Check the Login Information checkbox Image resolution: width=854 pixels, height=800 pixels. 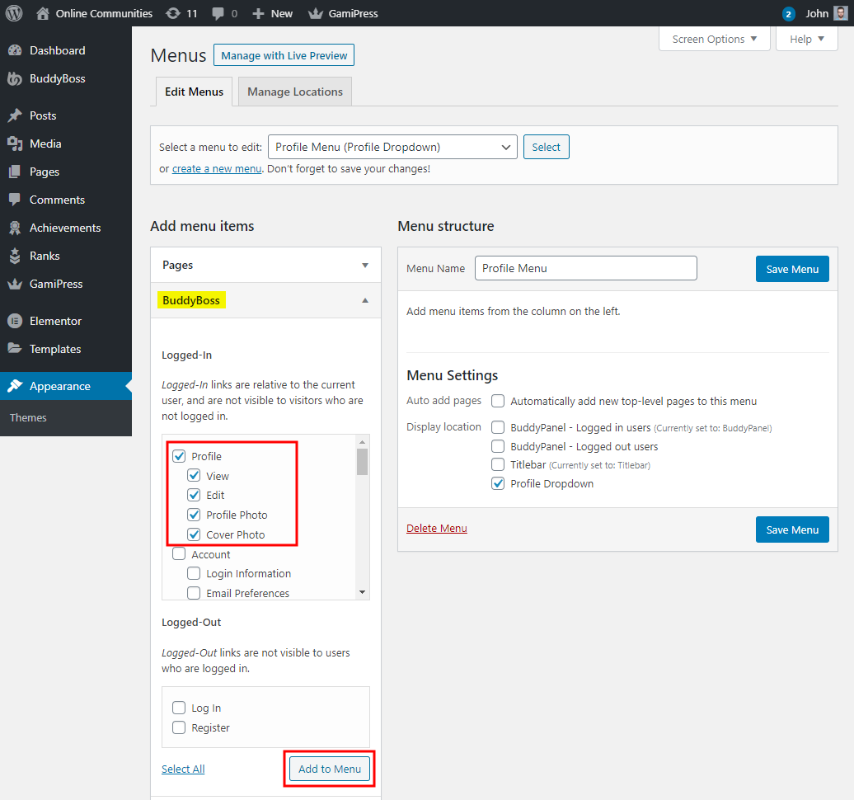(x=194, y=573)
